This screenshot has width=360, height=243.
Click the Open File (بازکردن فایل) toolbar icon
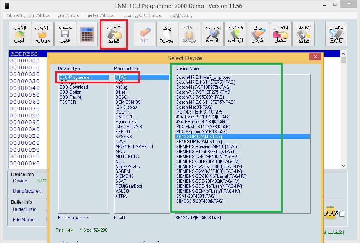click(20, 34)
